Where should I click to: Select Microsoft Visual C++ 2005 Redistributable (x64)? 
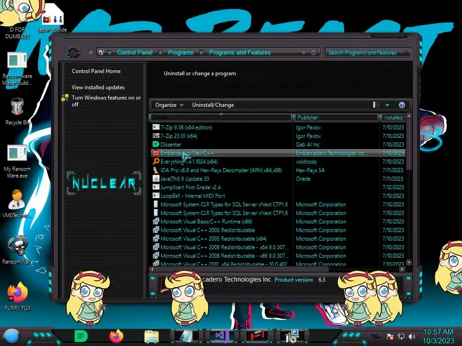click(x=278, y=239)
